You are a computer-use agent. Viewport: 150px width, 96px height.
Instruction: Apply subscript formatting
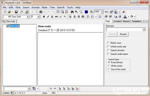65,17
